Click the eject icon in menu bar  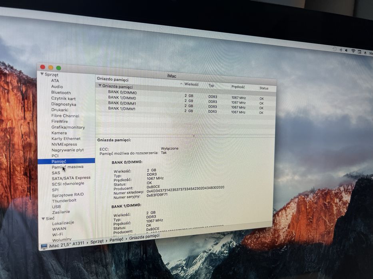(x=365, y=53)
